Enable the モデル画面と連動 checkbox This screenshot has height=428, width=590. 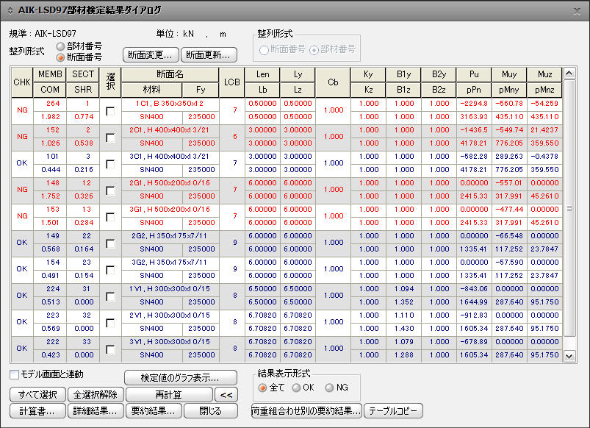coord(14,374)
